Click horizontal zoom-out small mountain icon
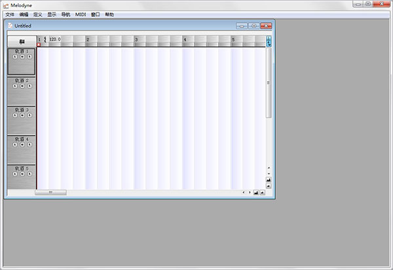Image resolution: width=393 pixels, height=270 pixels. click(262, 192)
